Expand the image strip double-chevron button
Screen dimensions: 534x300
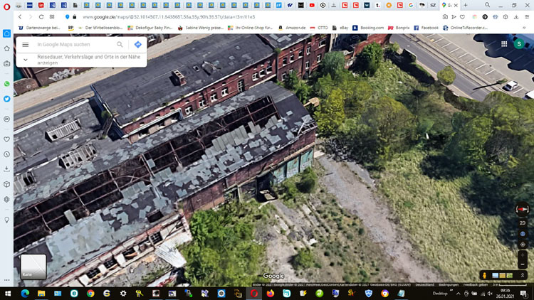[x=523, y=275]
